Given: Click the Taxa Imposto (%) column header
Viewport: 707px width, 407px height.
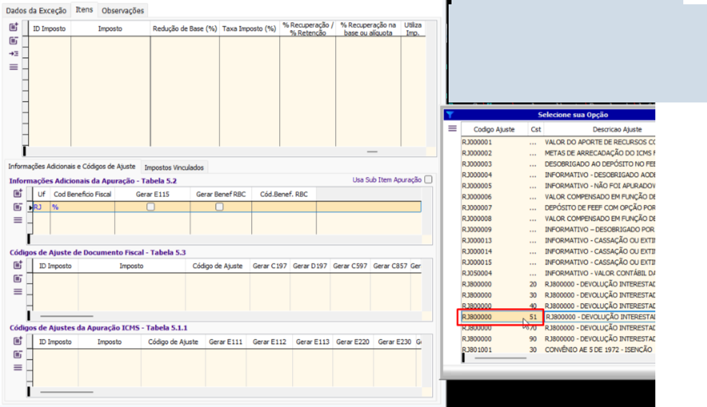Looking at the screenshot, I should pos(249,29).
